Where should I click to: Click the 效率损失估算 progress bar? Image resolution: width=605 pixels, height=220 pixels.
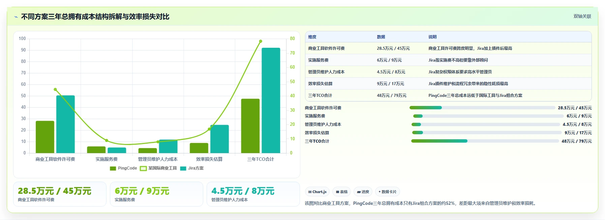pos(487,133)
